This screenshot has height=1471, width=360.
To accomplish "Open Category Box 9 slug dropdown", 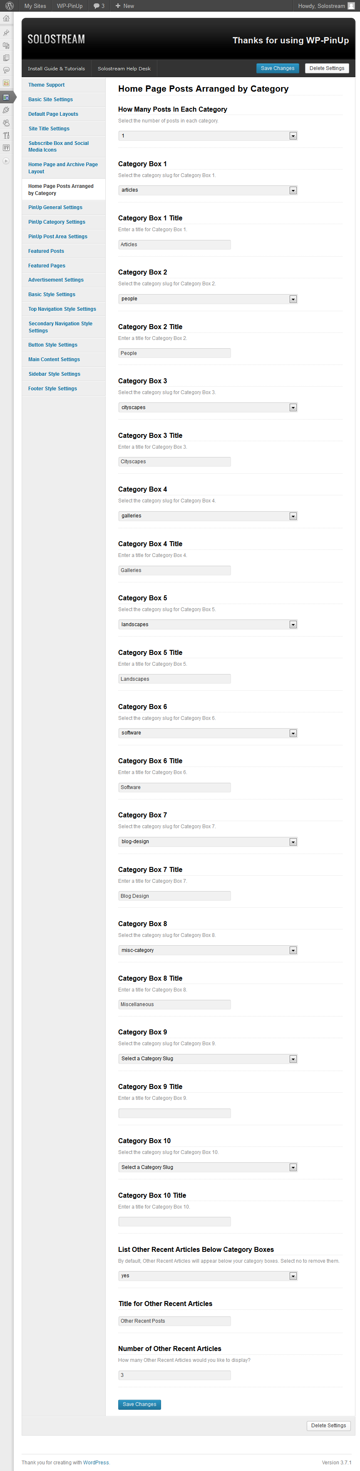I will point(208,1059).
